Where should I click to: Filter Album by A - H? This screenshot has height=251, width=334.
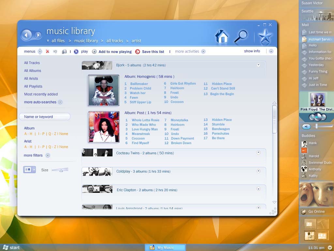28,134
